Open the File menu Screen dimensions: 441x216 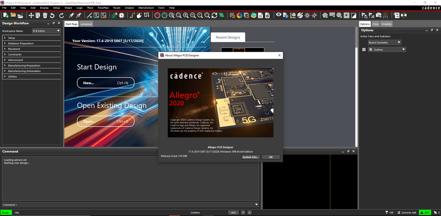pyautogui.click(x=4, y=8)
